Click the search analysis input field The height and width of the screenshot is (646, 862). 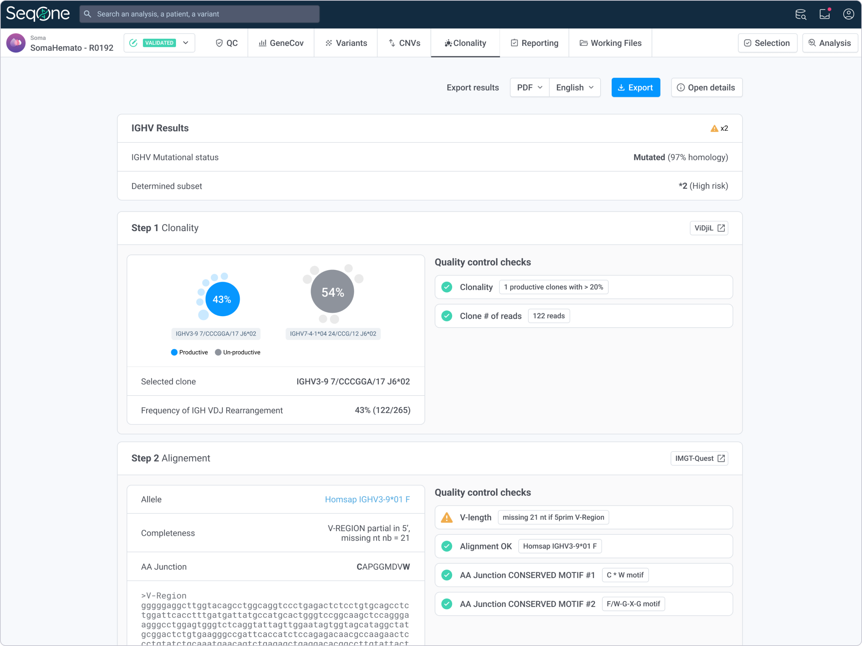[x=200, y=14]
